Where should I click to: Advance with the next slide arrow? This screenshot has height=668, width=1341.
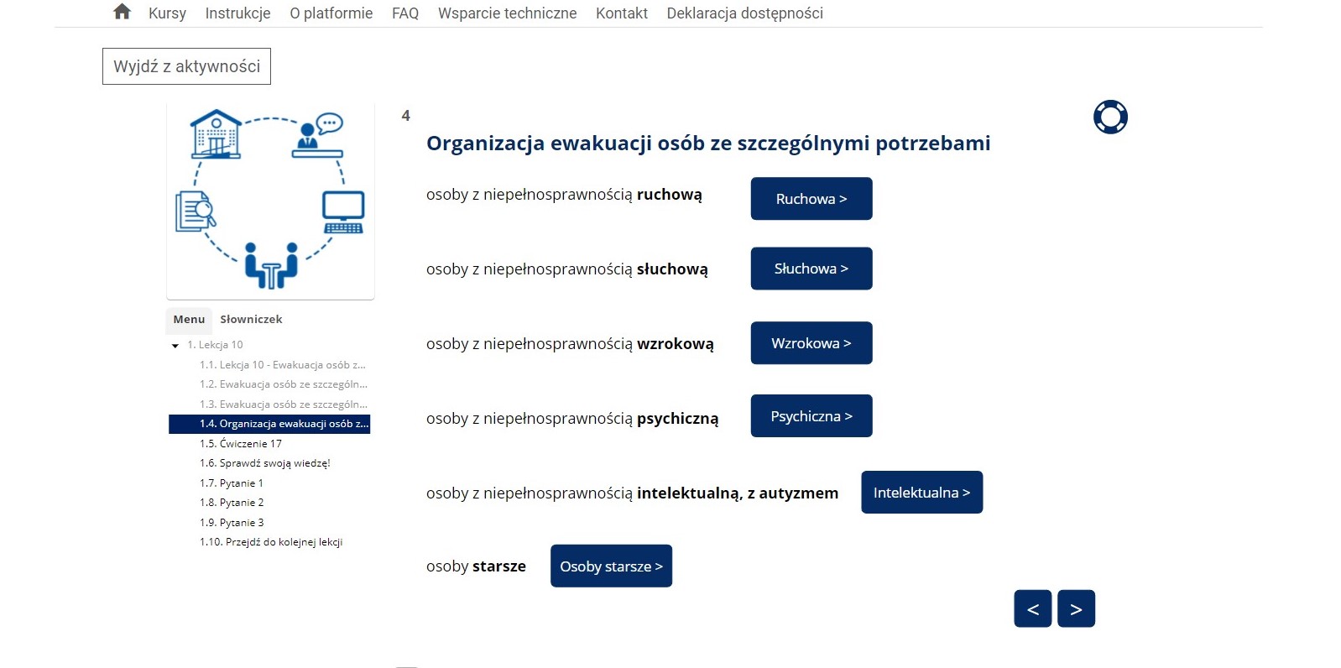(1076, 608)
